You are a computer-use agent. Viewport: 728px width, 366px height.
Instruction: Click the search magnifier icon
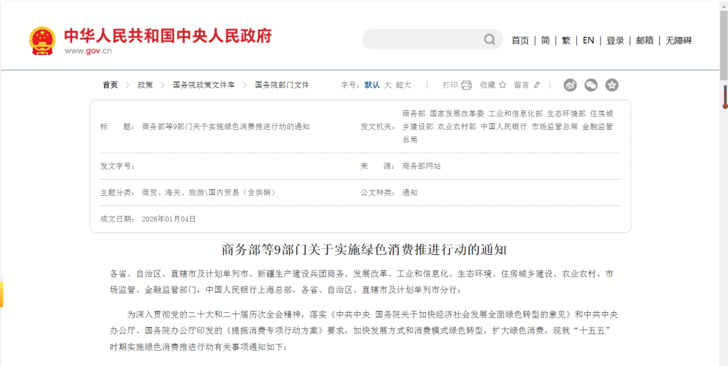coord(489,40)
